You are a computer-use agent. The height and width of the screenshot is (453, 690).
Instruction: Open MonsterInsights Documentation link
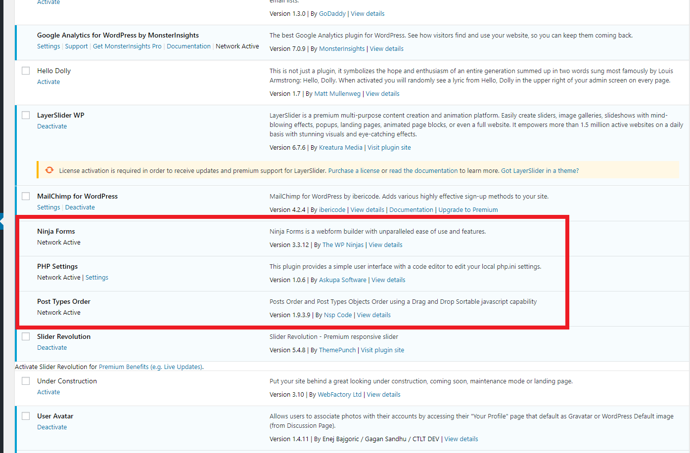[x=188, y=46]
